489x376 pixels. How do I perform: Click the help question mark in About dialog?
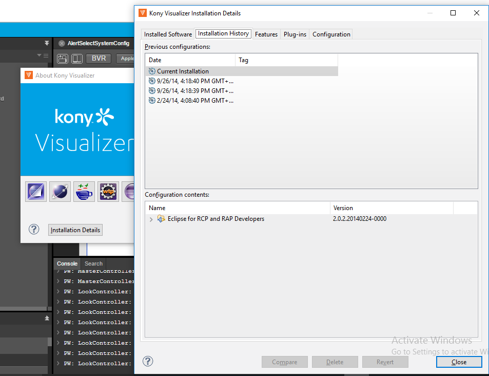(34, 230)
